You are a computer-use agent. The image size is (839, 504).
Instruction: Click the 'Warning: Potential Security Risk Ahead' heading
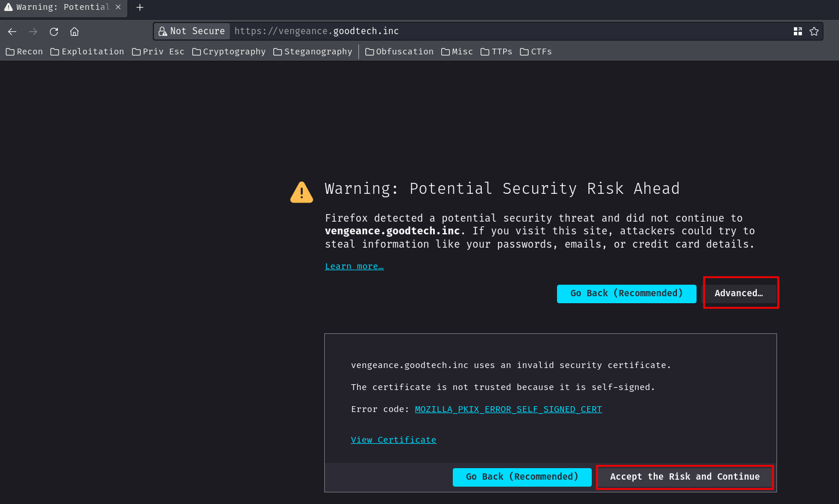(502, 189)
